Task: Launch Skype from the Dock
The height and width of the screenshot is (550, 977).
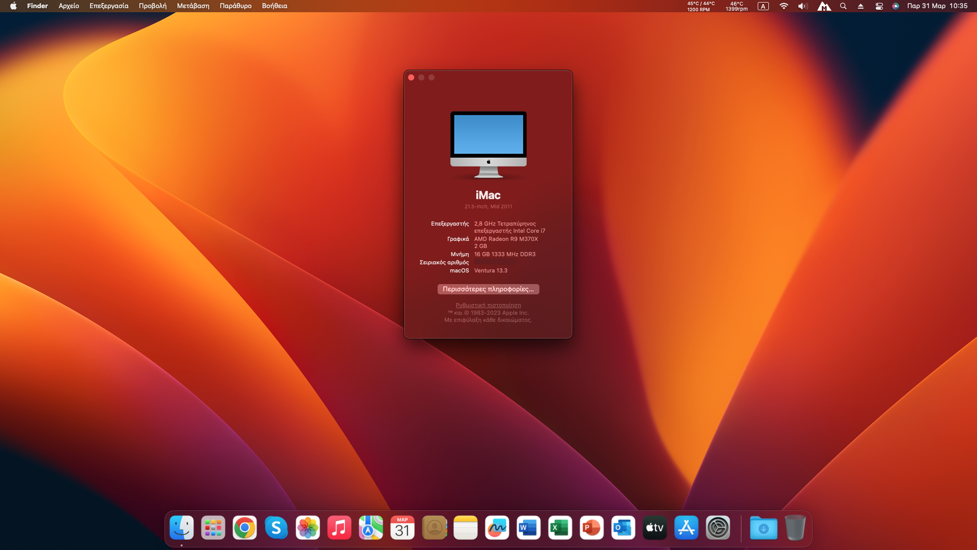Action: click(x=276, y=528)
